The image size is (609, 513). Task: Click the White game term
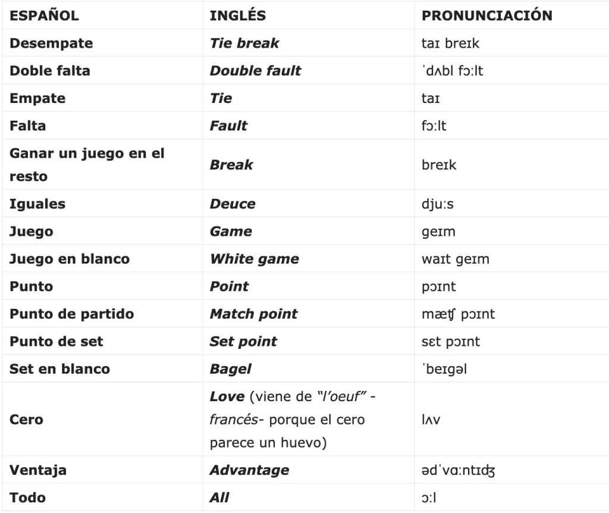pos(254,259)
